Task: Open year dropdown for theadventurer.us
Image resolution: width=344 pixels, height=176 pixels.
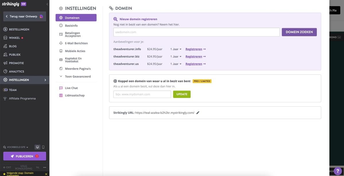Action: click(176, 64)
